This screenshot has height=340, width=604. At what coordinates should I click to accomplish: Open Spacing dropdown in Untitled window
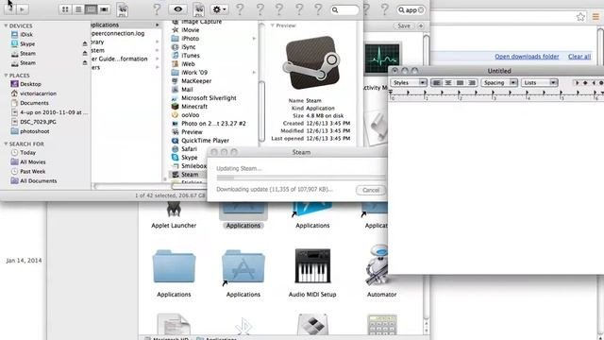click(x=499, y=82)
